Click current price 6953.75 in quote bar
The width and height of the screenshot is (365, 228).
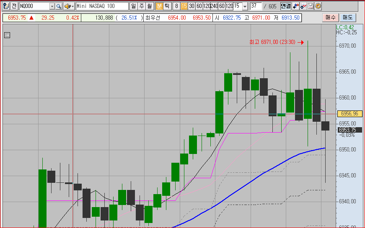point(17,18)
